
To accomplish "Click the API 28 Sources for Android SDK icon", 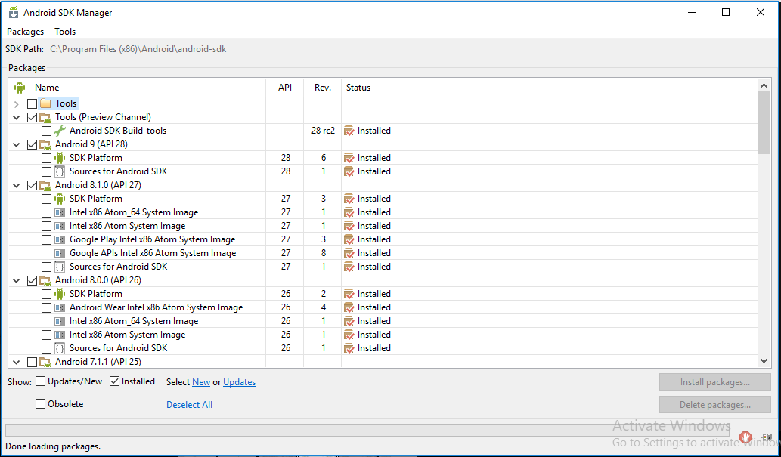I will tap(60, 171).
